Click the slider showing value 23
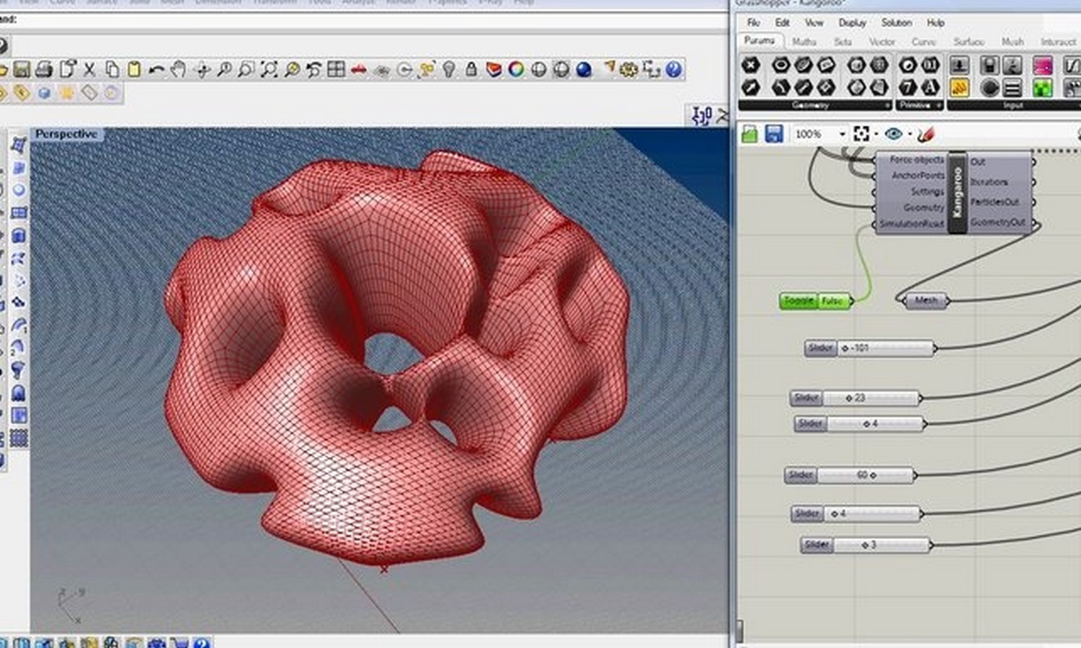Image resolution: width=1081 pixels, height=648 pixels. (855, 397)
